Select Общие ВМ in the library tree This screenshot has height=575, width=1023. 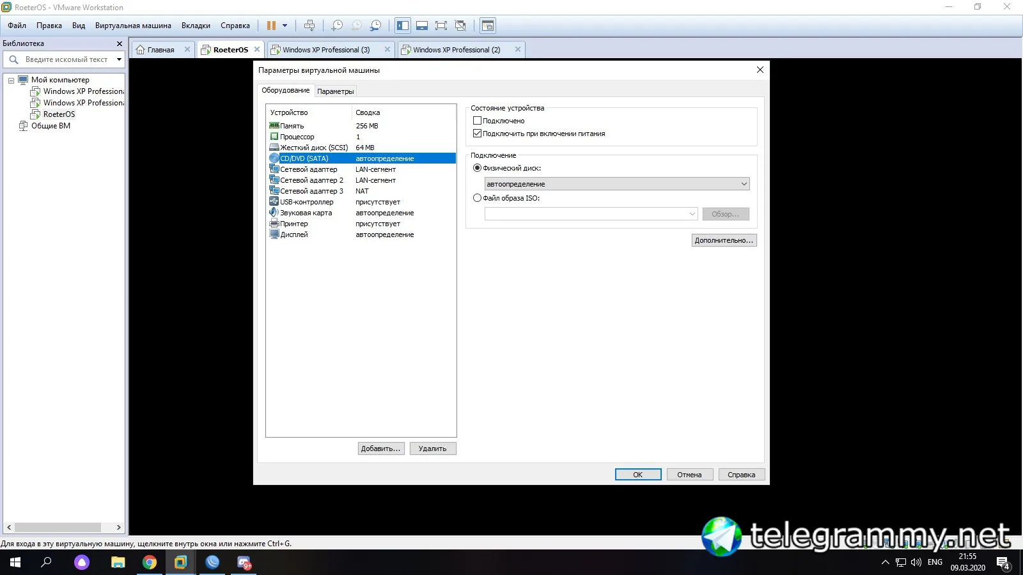pos(51,126)
